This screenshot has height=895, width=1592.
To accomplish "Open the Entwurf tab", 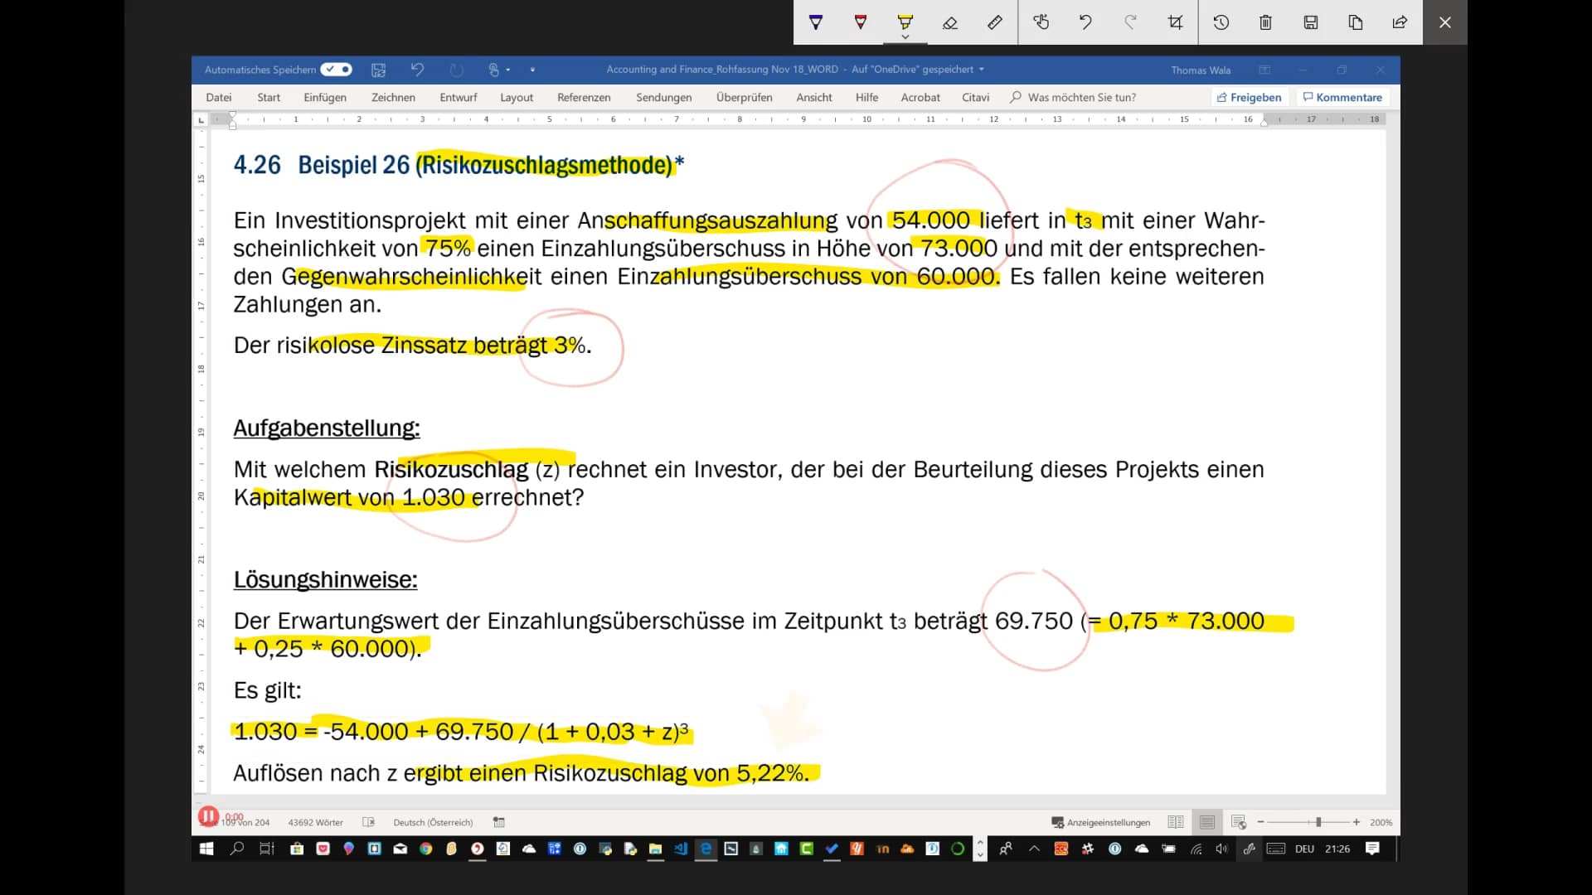I will point(459,97).
